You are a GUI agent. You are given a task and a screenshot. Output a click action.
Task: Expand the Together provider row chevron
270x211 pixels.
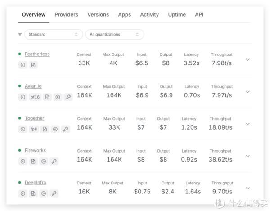pyautogui.click(x=247, y=124)
